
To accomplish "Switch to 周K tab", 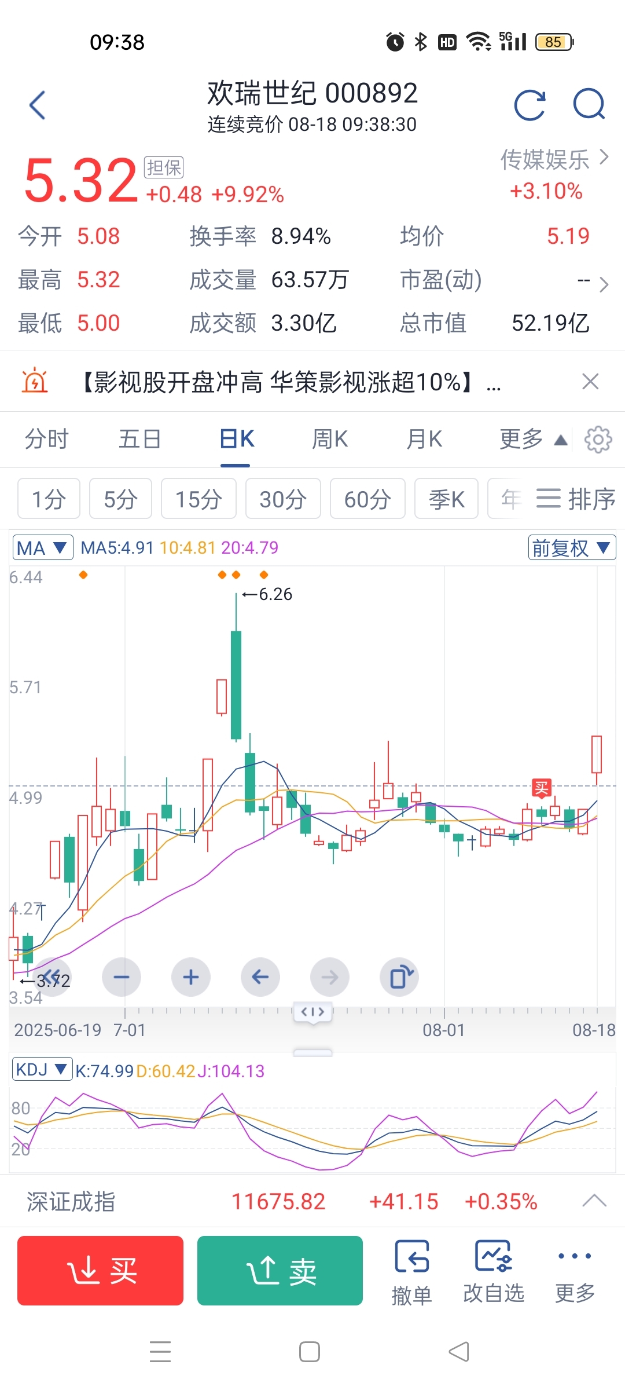I will (x=330, y=439).
